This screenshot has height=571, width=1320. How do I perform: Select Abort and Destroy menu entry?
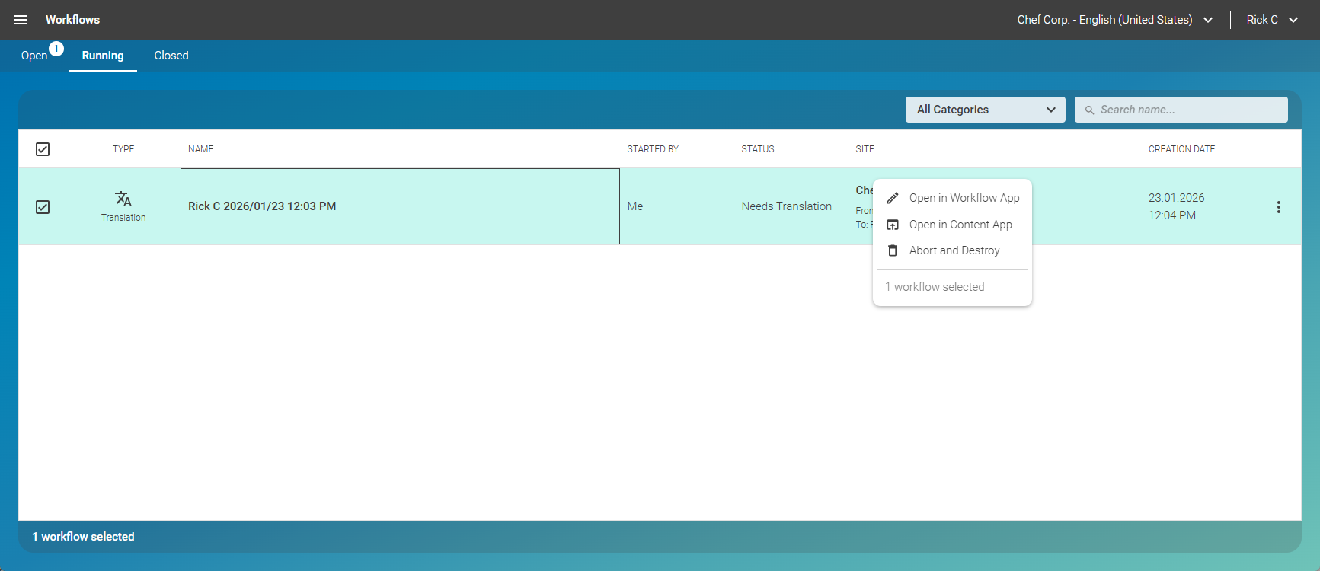coord(952,250)
